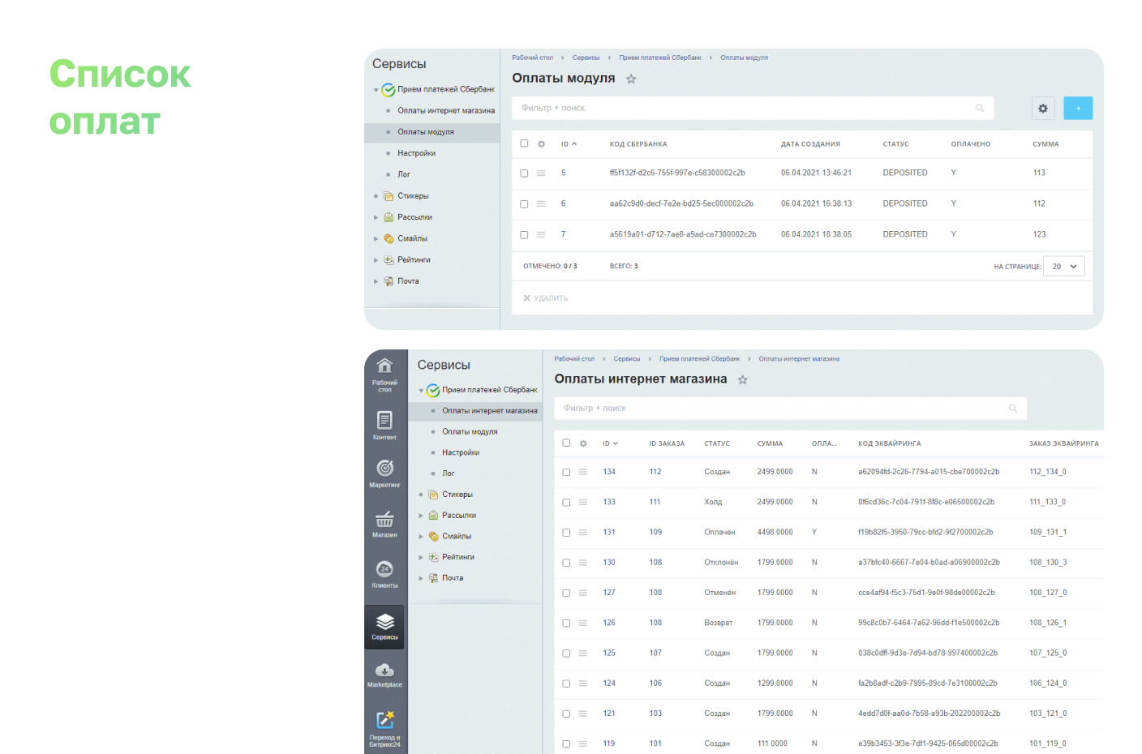Expand Почта in upper Сервисы tree
Image resolution: width=1142 pixels, height=754 pixels.
(x=376, y=281)
